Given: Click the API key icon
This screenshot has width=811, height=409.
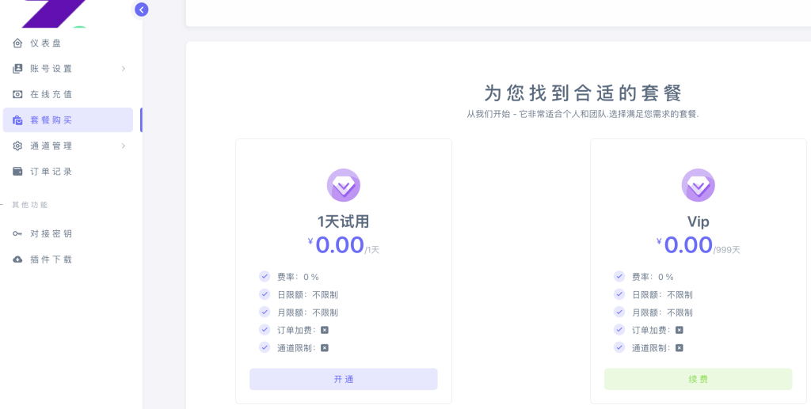Looking at the screenshot, I should pyautogui.click(x=18, y=233).
